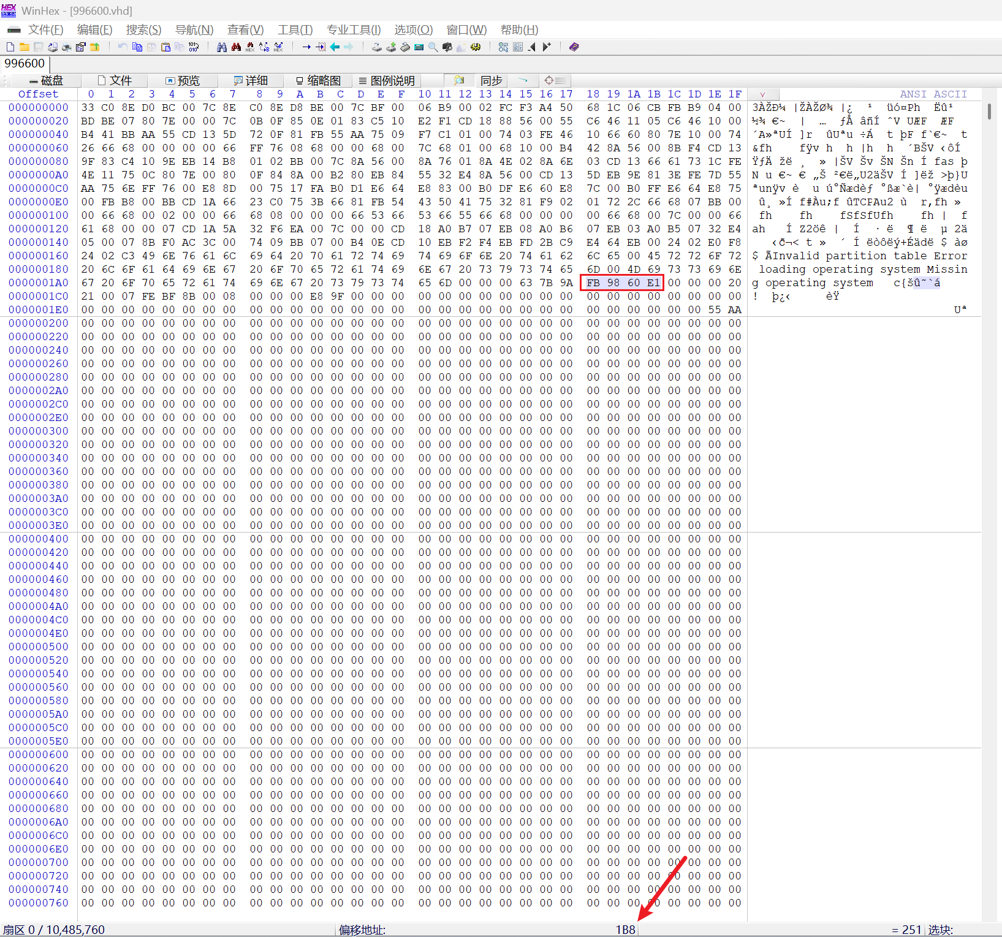Open the 专业工具 menu
This screenshot has width=1002, height=937.
(353, 30)
